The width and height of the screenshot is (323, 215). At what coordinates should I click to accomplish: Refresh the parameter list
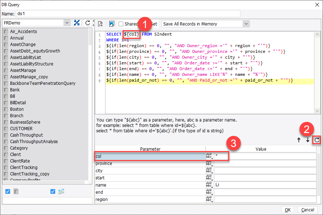(x=316, y=140)
